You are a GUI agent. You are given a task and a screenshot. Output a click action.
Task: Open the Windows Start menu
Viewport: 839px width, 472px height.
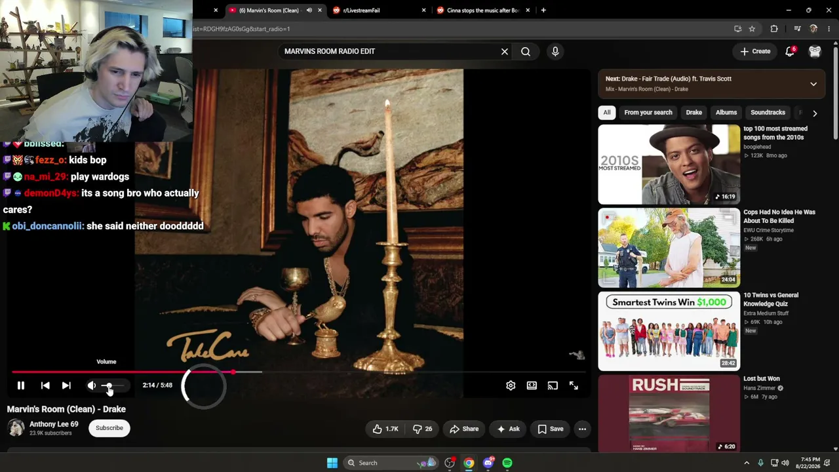pyautogui.click(x=332, y=463)
